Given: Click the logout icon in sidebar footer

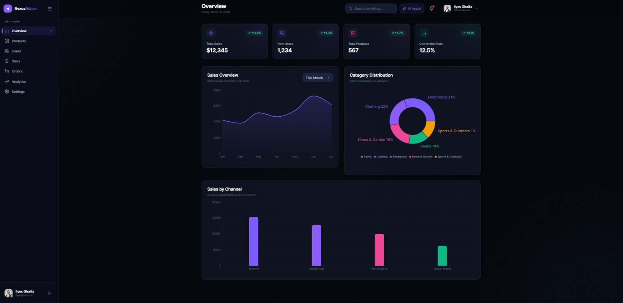Looking at the screenshot, I should [x=49, y=293].
